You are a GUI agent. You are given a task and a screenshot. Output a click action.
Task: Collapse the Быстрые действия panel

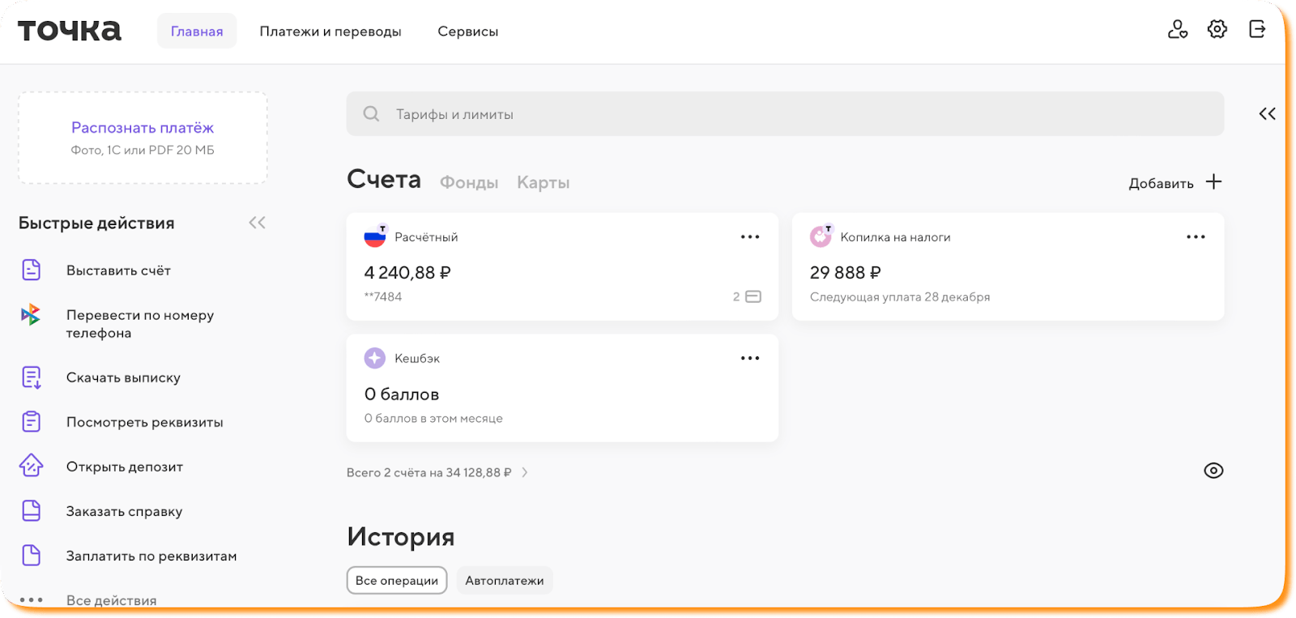point(257,223)
